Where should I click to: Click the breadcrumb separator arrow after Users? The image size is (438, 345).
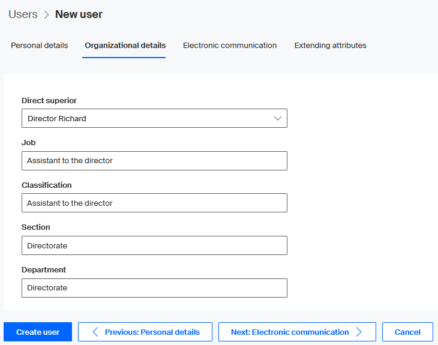pos(46,14)
